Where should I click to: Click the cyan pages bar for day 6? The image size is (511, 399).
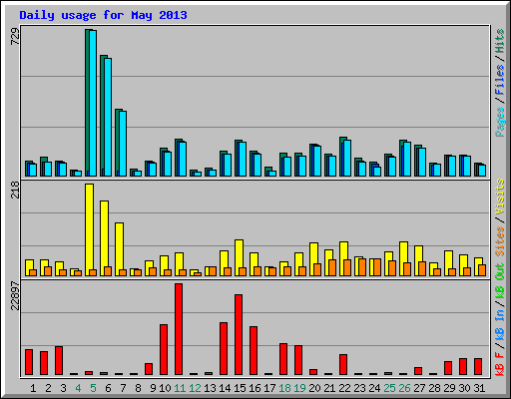[108, 117]
